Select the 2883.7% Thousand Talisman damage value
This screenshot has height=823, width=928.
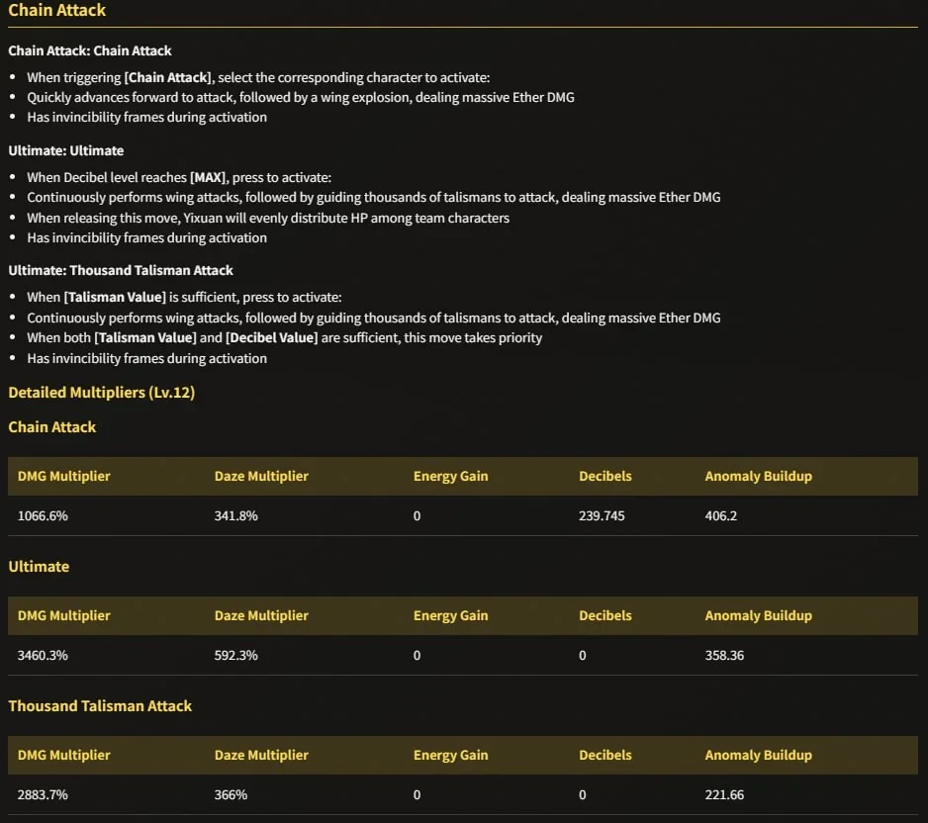(x=43, y=795)
